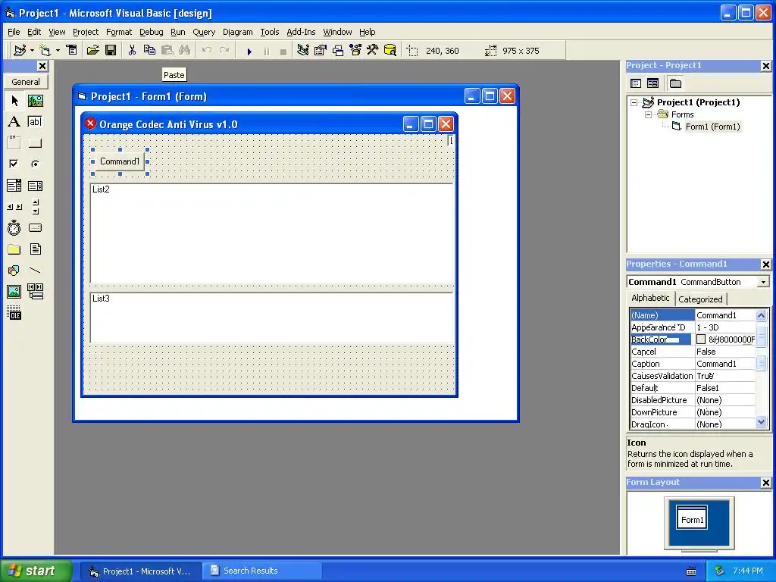Switch to the Categorized properties tab
This screenshot has width=776, height=582.
700,299
